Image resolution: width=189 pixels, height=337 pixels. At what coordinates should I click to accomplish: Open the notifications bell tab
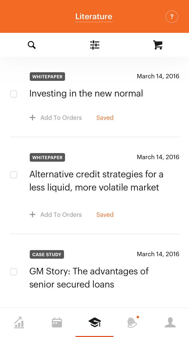point(132,323)
